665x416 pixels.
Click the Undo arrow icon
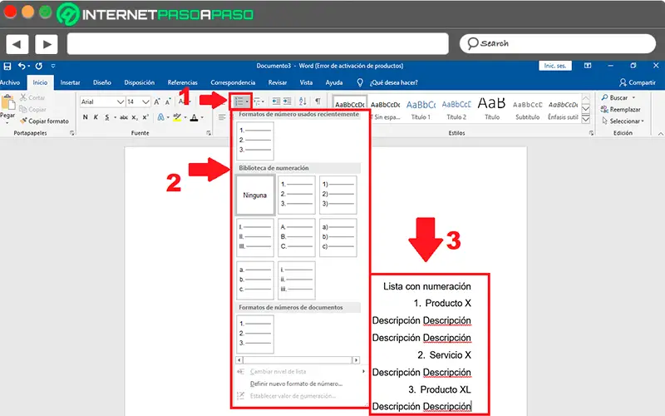(22, 66)
